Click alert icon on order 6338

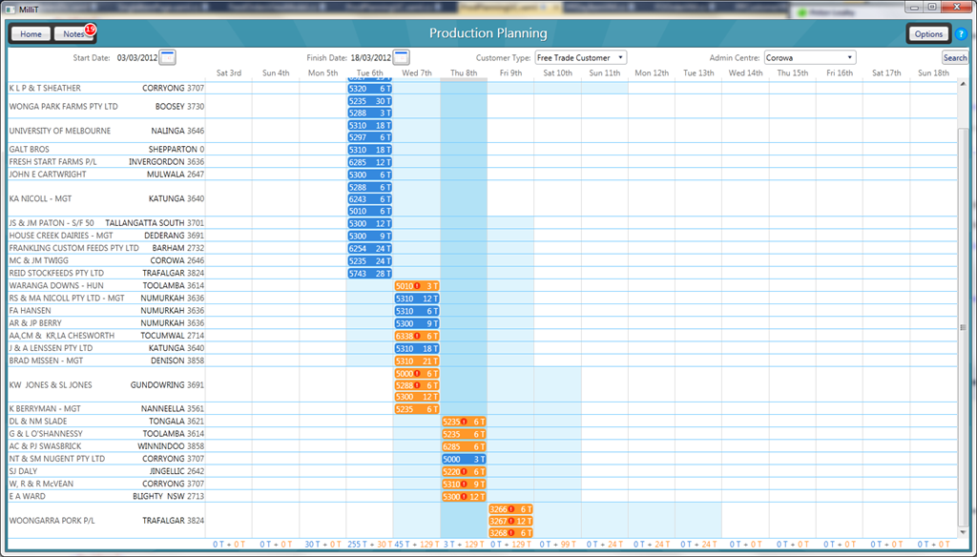417,336
